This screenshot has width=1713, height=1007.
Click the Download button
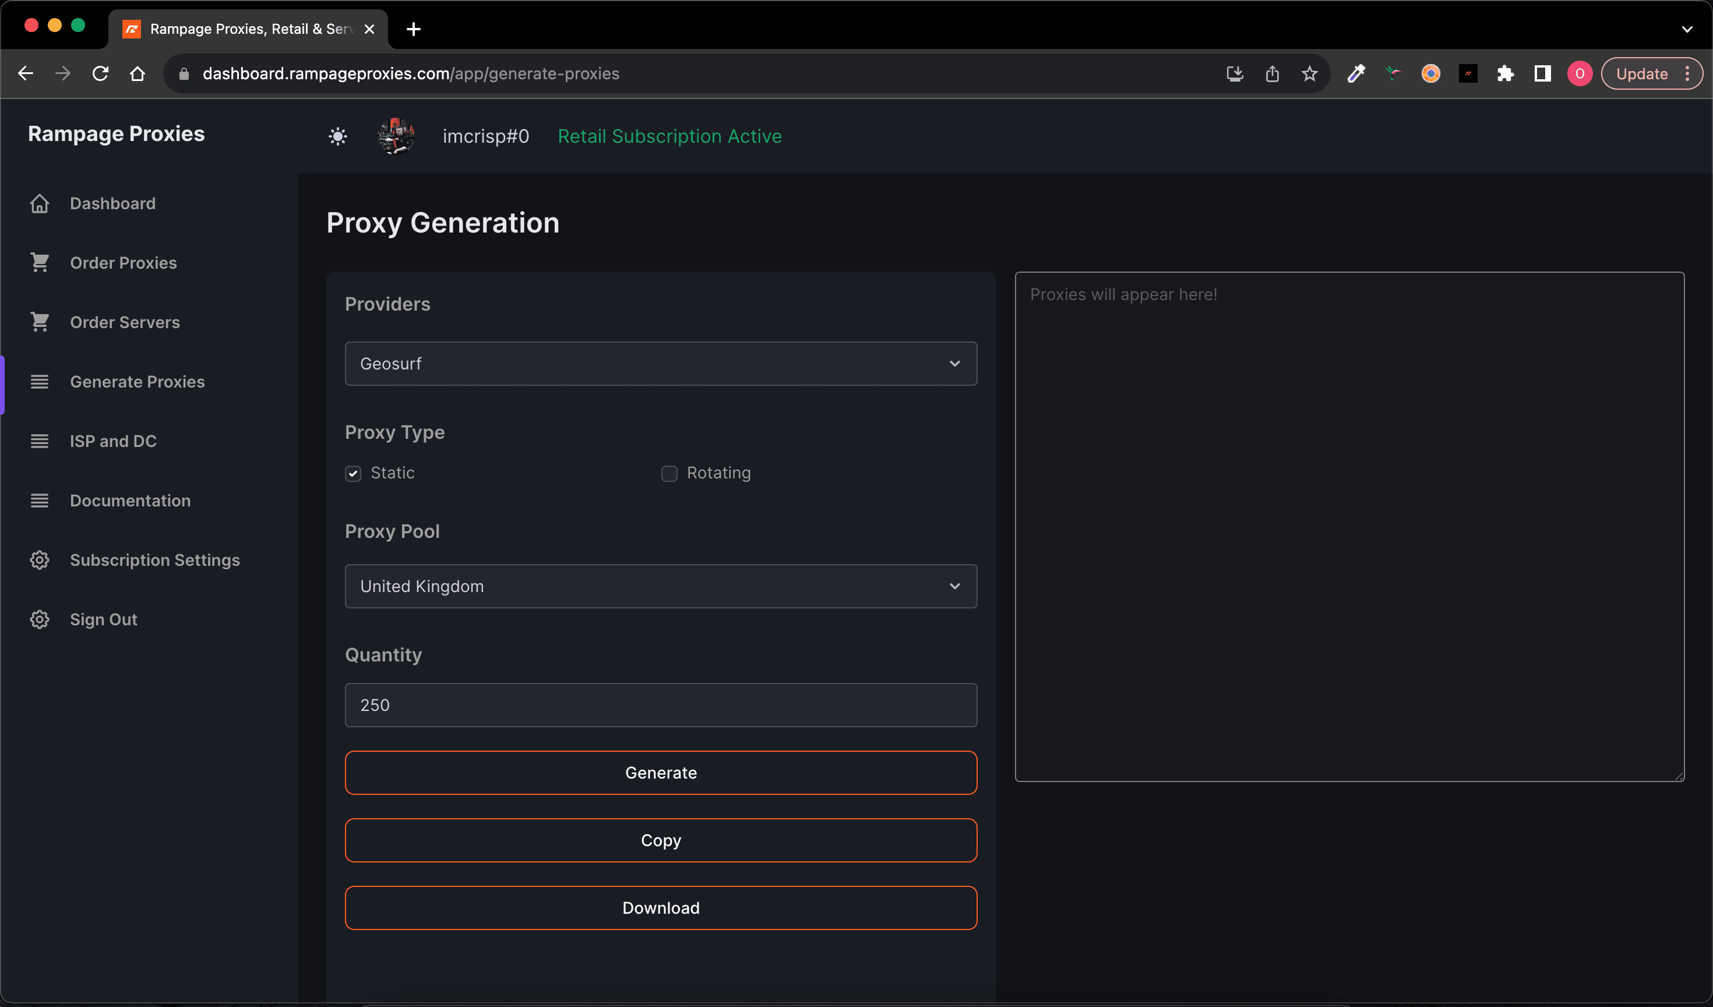click(x=661, y=908)
